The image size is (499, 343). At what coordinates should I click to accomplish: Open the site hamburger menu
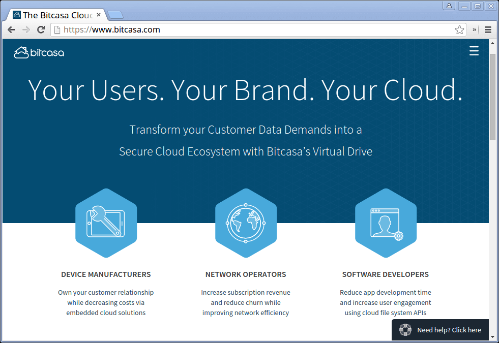click(474, 51)
